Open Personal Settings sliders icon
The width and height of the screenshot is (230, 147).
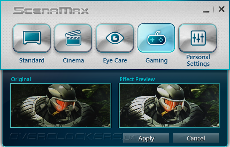pos(198,38)
